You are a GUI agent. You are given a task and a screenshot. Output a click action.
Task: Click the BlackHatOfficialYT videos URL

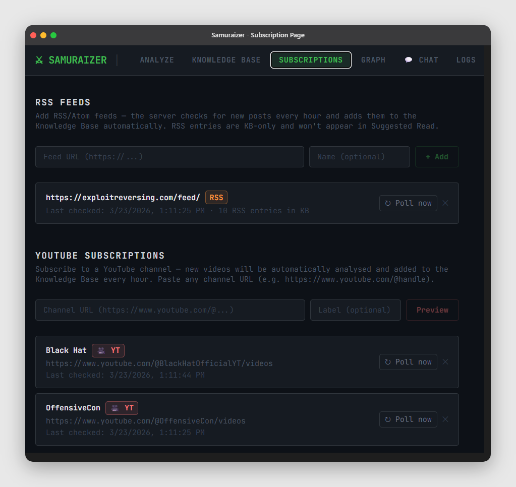[159, 363]
